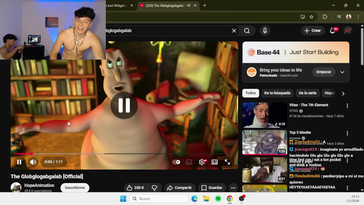364x205 pixels.
Task: Open YouTube account avatar menu
Action: [x=348, y=31]
